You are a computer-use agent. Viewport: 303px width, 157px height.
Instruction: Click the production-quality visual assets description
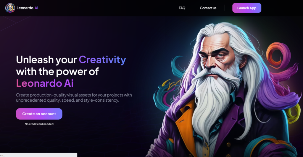(74, 97)
